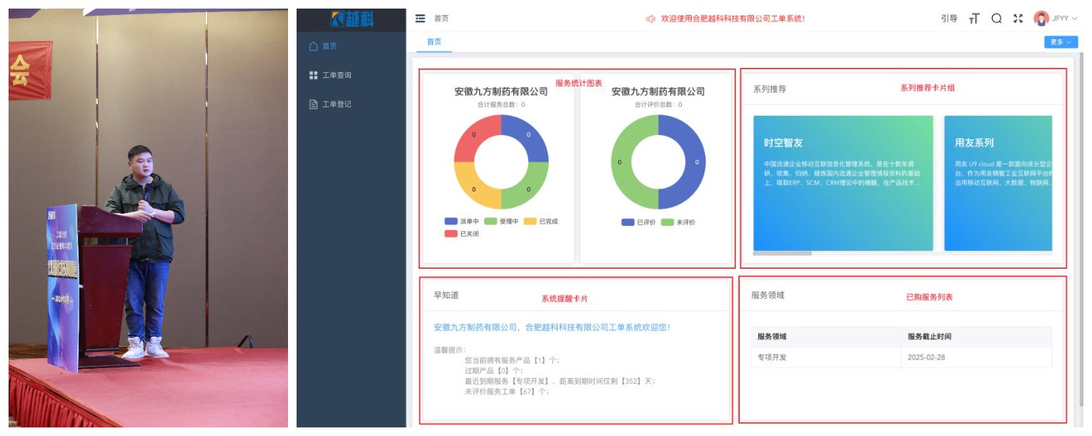This screenshot has height=436, width=1092.
Task: Open the 用友系列 recommendation card
Action: pos(998,184)
